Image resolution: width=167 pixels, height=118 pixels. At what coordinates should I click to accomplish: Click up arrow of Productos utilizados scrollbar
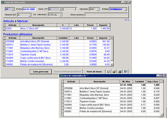(x=112, y=38)
